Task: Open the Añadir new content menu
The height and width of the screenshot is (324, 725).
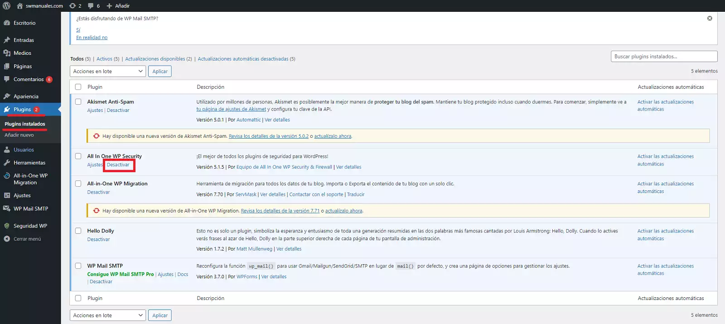Action: point(118,6)
